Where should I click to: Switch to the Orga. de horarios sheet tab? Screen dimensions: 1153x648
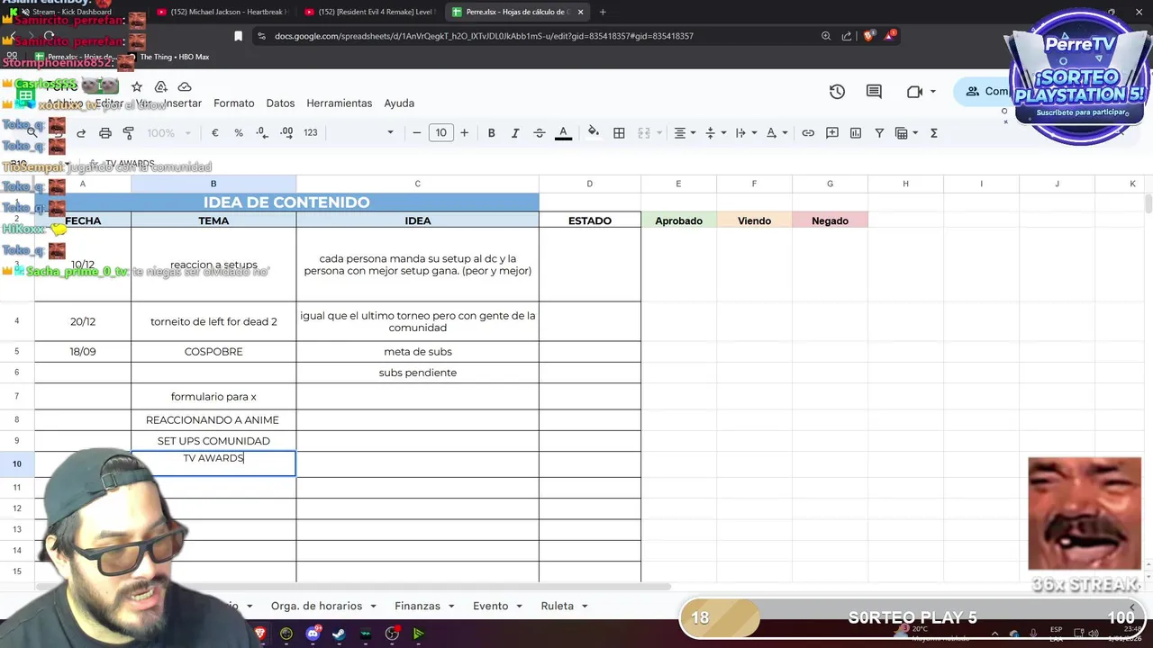tap(316, 606)
